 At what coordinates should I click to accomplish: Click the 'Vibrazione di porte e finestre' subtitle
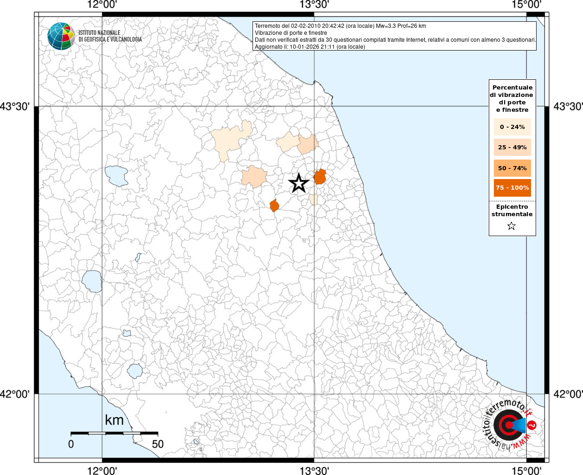(291, 33)
